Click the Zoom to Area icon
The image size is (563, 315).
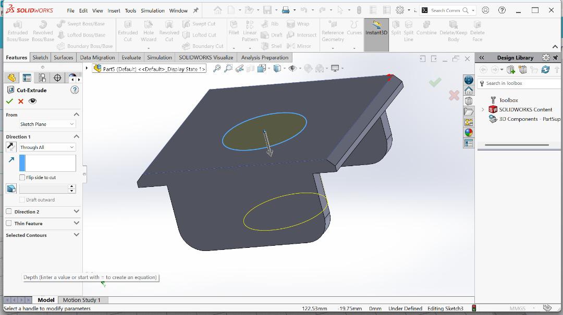(x=228, y=68)
